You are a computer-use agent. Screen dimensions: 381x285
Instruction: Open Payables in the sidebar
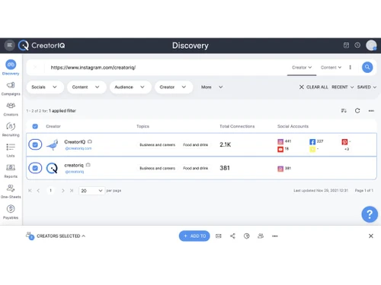click(x=11, y=212)
